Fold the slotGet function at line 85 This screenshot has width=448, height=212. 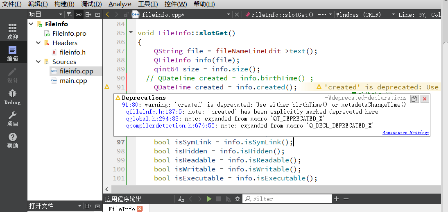pos(131,33)
